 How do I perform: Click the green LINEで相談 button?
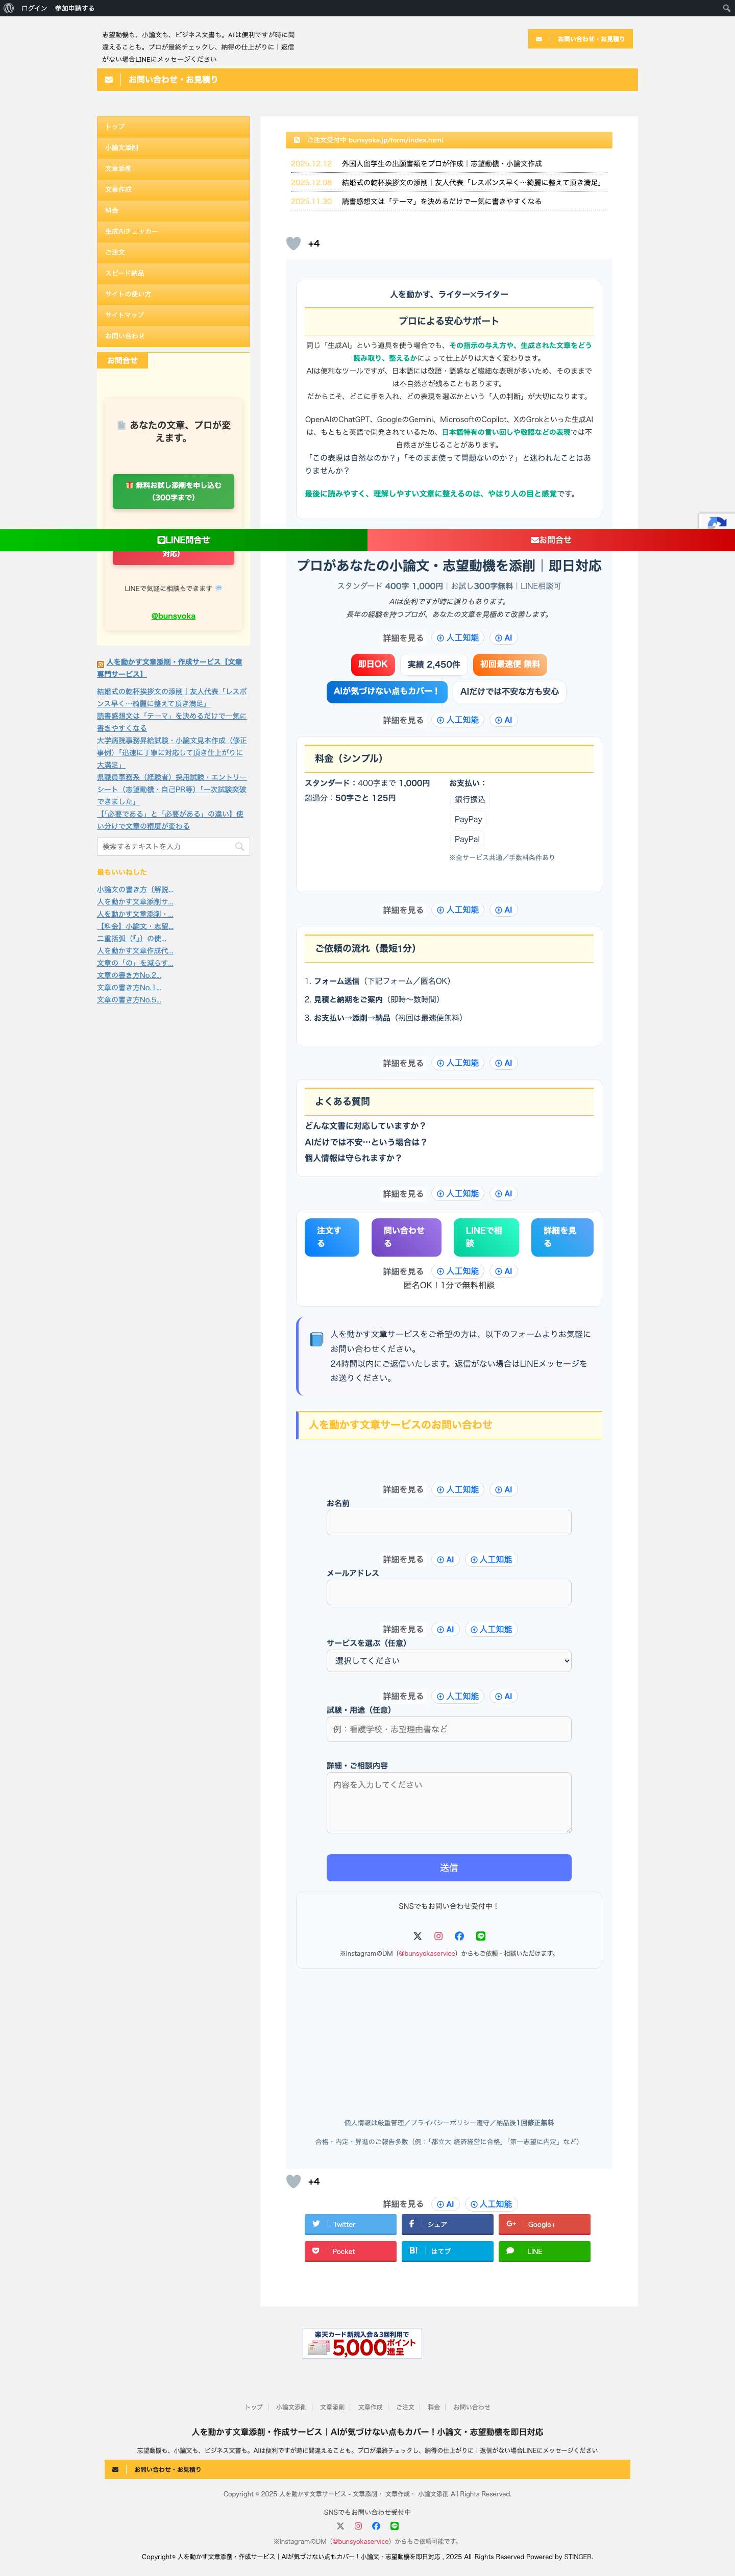486,1237
